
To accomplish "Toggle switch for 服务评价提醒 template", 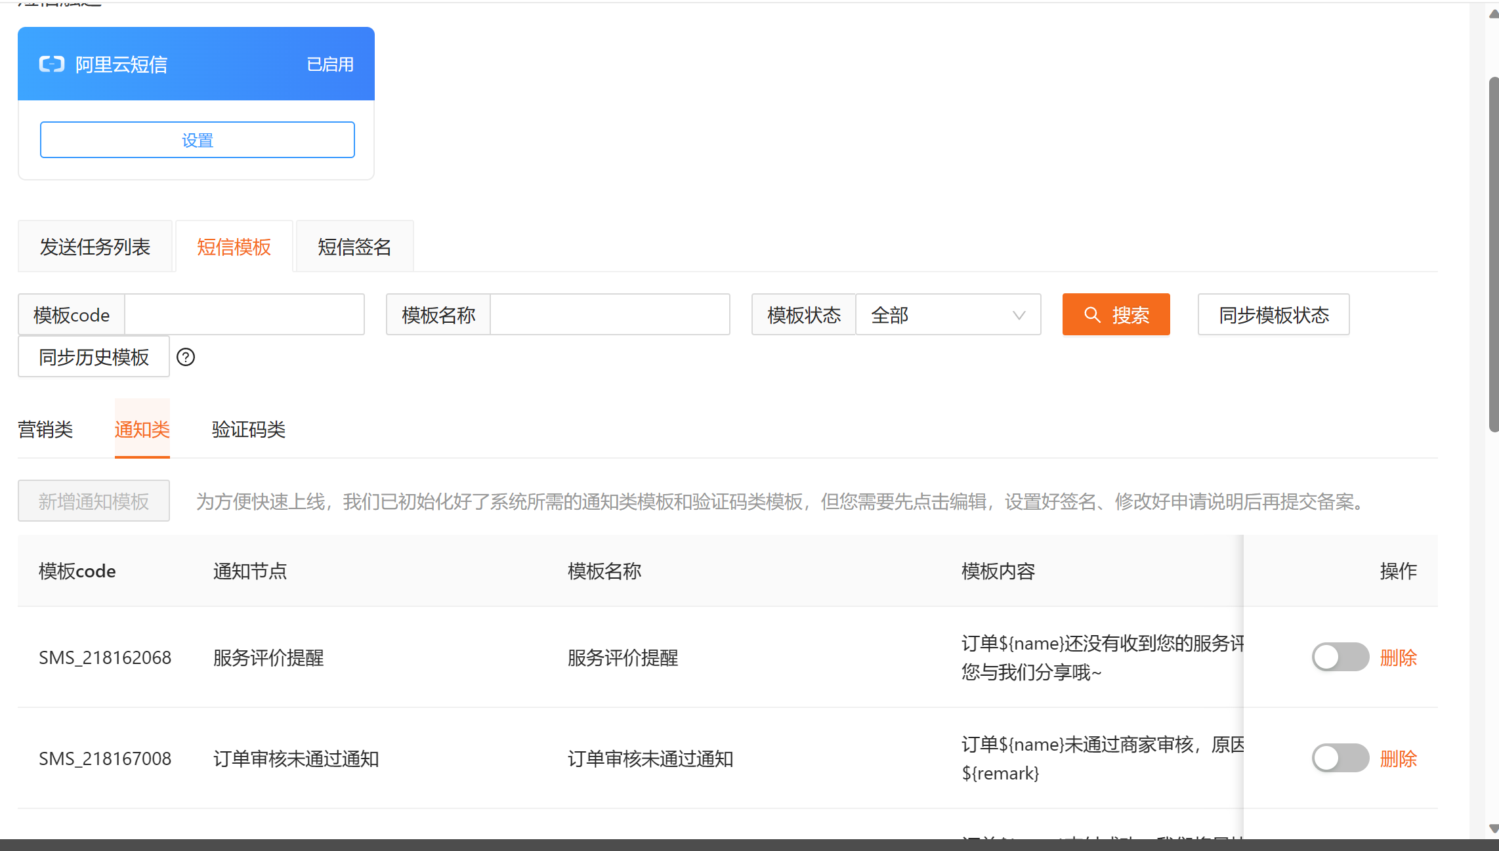I will click(1340, 657).
